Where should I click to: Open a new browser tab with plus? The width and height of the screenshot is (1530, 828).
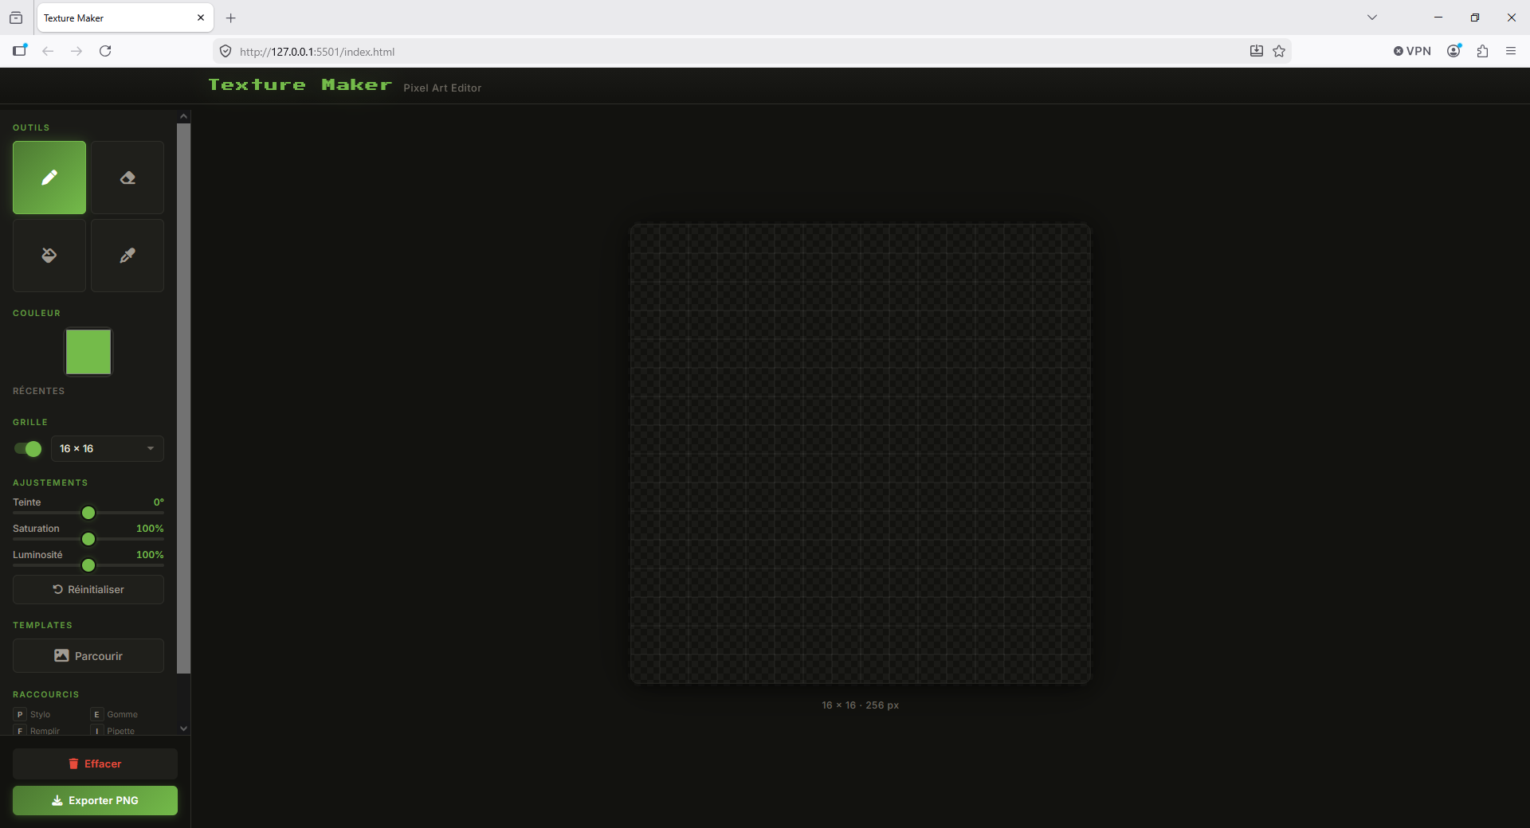pos(231,18)
